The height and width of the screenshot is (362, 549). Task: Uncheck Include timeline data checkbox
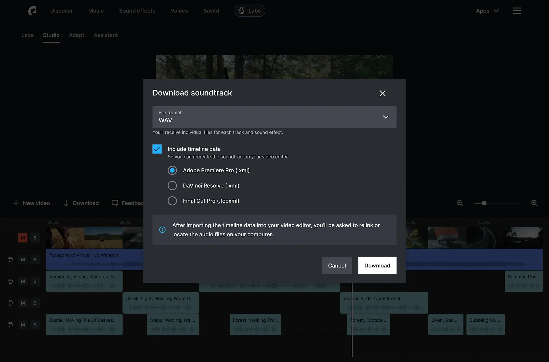tap(157, 149)
